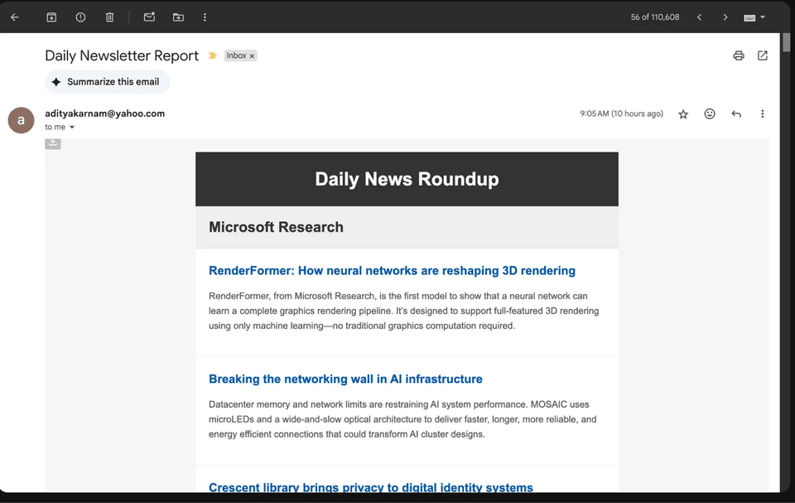This screenshot has width=795, height=503.
Task: Open the toolbar more options menu
Action: coord(205,17)
